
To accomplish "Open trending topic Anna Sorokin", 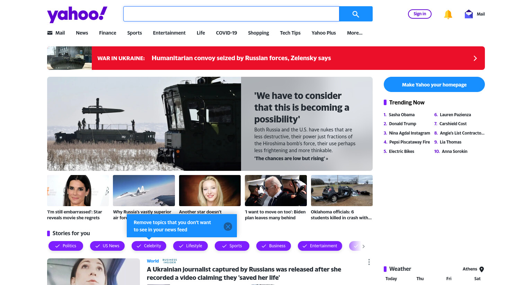I will (454, 151).
